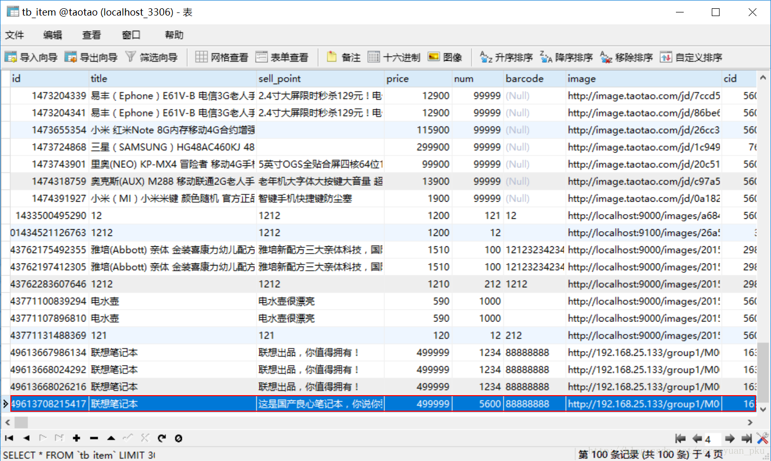771x461 pixels.
Task: Select price cell 299900
Action: pos(418,147)
